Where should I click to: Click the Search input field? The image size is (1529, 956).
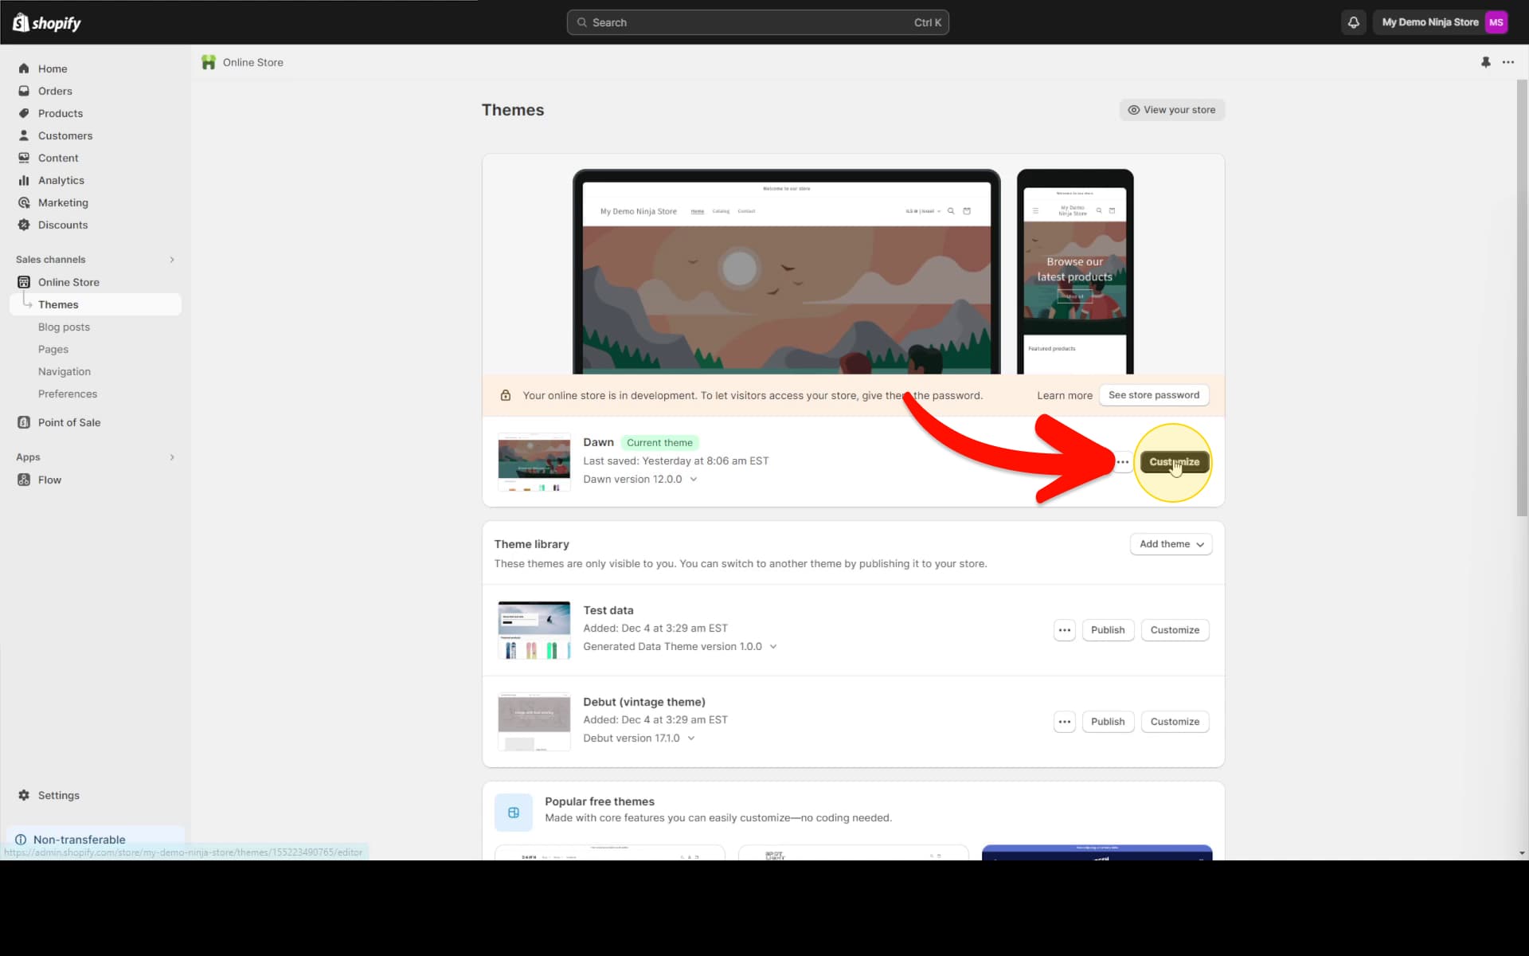point(757,22)
